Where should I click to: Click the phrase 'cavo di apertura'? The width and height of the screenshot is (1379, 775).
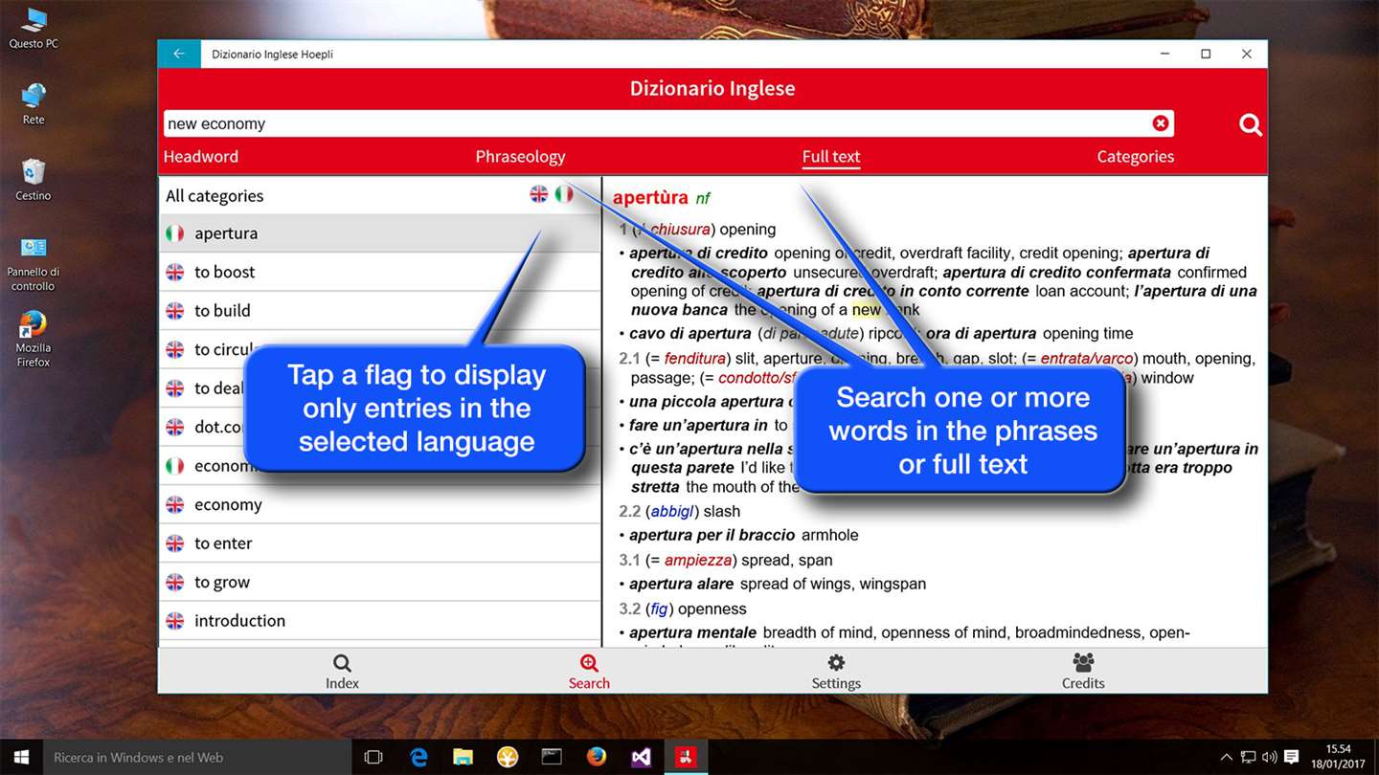coord(690,334)
